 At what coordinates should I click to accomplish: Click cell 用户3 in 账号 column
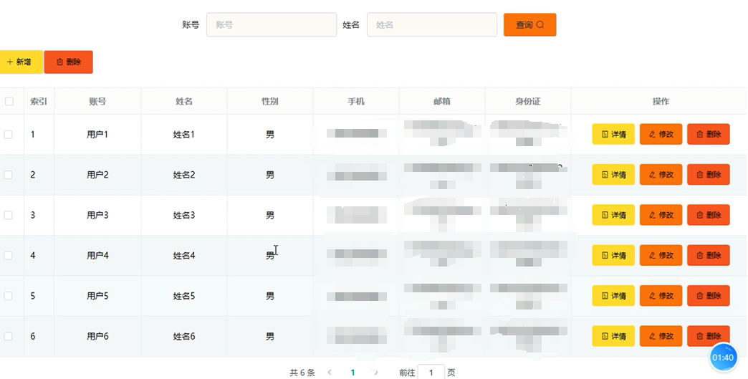pos(97,215)
